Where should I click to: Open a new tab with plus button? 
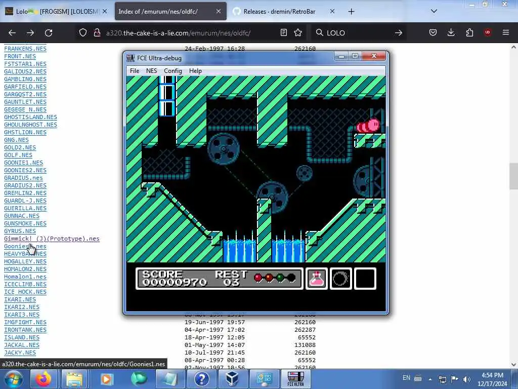(x=351, y=12)
